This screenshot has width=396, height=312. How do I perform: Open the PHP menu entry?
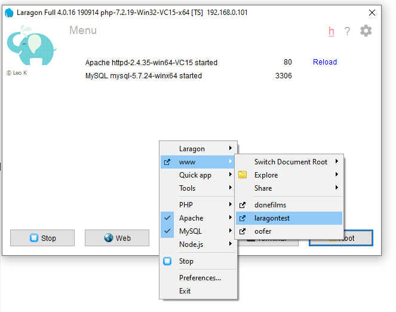coord(198,204)
